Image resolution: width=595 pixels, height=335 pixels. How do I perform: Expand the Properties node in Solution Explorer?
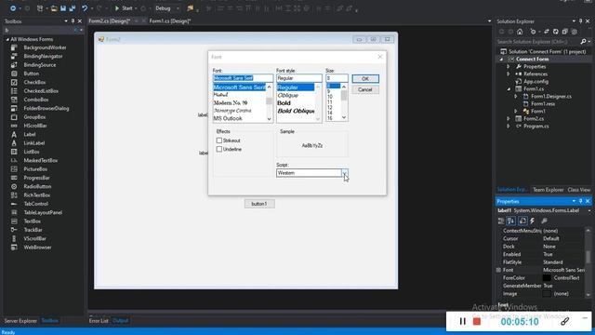(509, 66)
